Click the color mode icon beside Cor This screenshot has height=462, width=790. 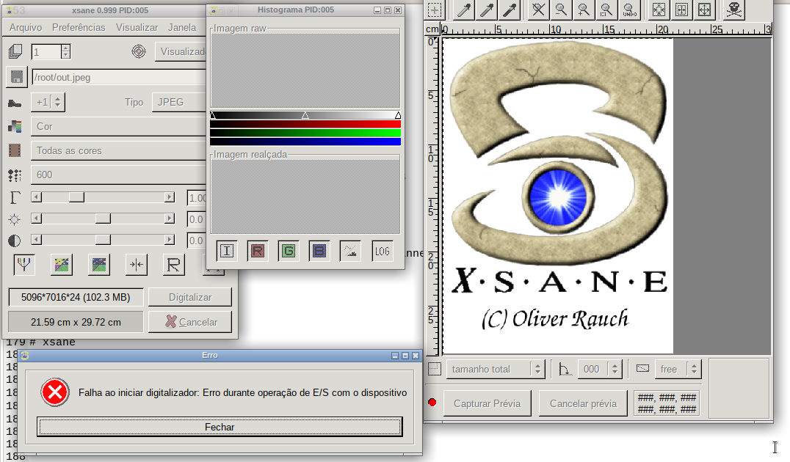coord(15,126)
